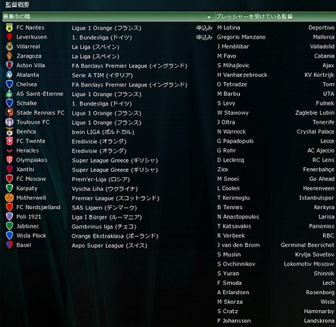Select the Olympiakos club name

point(32,160)
